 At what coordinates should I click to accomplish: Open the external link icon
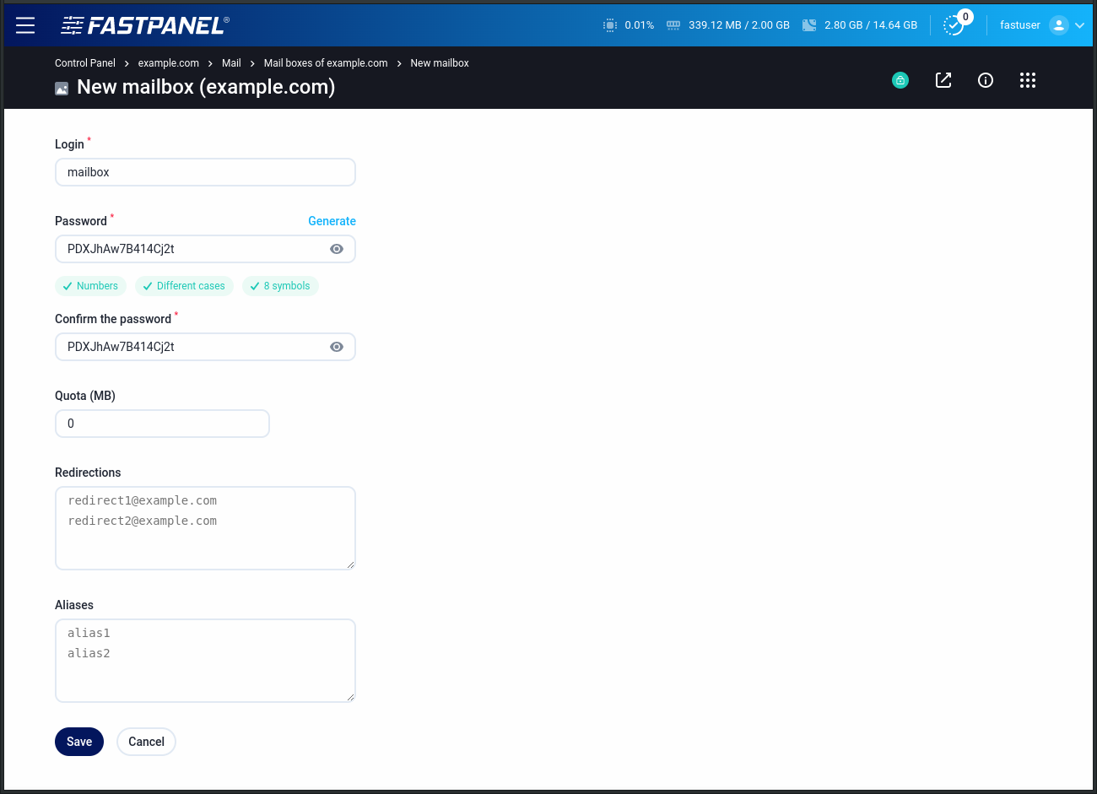pyautogui.click(x=943, y=80)
